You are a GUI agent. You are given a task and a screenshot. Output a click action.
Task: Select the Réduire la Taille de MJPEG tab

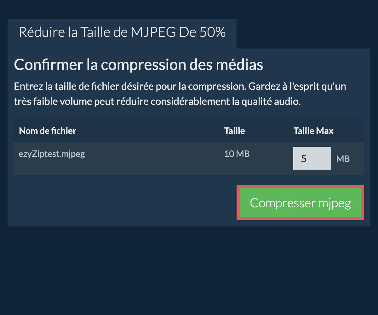pyautogui.click(x=122, y=33)
